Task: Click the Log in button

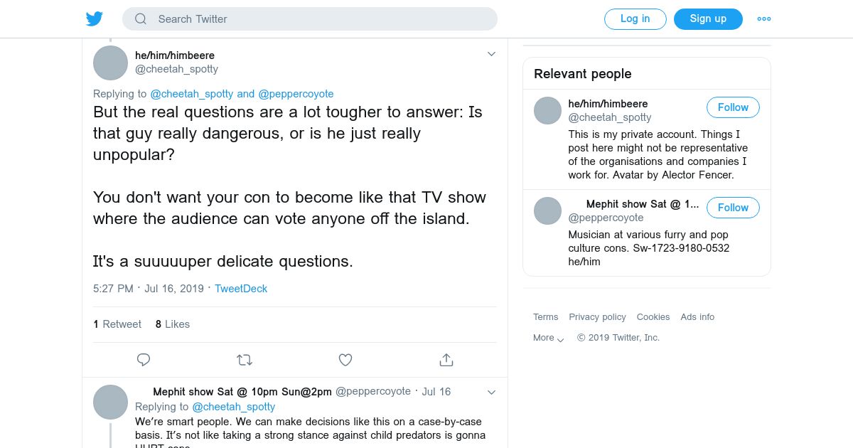Action: [x=635, y=19]
